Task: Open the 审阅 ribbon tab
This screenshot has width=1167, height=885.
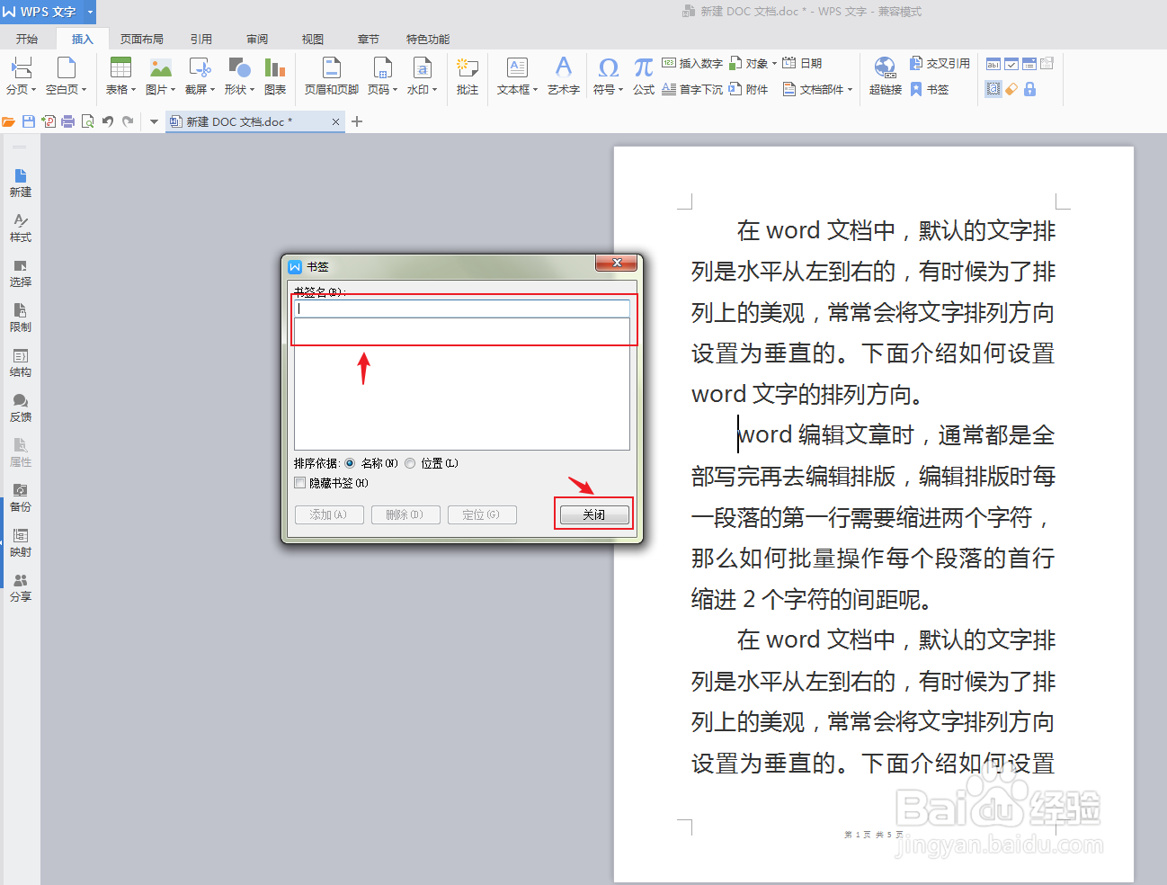Action: (257, 39)
